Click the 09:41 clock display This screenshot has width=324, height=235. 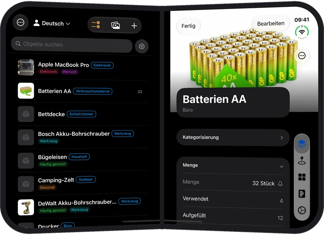pos(302,20)
